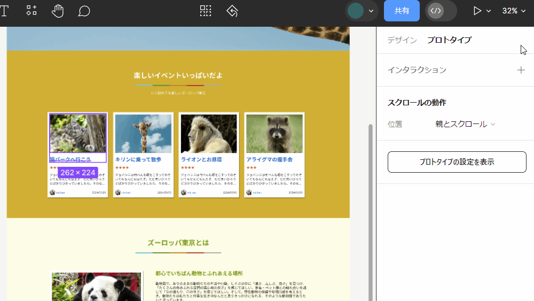Select the panda photo
Screen dimensions: 534x301
tap(96, 287)
